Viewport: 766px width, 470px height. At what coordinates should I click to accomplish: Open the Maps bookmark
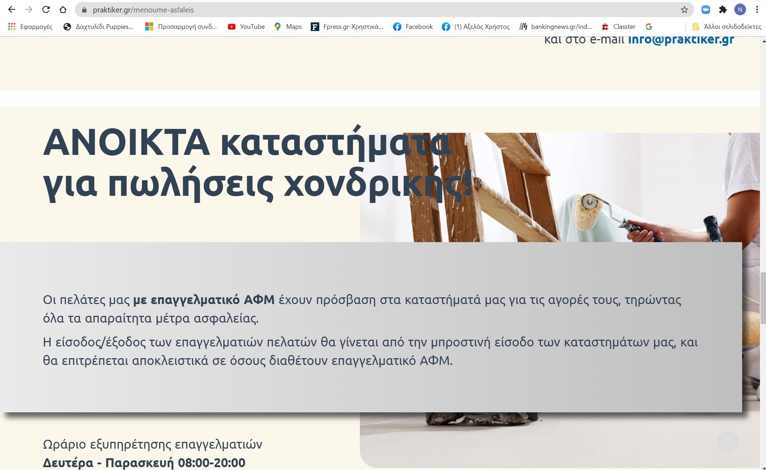click(288, 27)
